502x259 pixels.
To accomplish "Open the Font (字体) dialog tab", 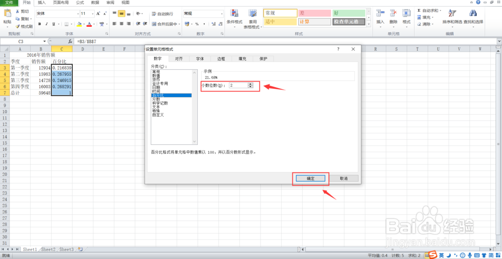I will pos(200,59).
